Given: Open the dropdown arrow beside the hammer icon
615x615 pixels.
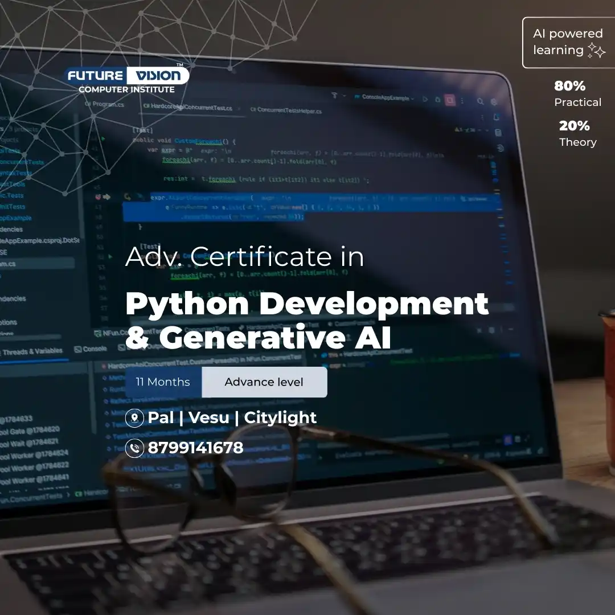Looking at the screenshot, I should tap(345, 96).
